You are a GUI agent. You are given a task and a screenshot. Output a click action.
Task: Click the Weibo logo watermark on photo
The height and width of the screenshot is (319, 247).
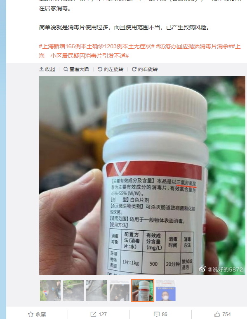[202, 269]
